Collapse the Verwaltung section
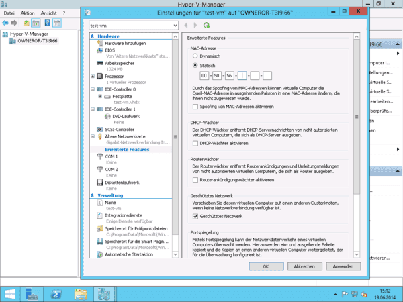Viewport: 403px width, 302px height. point(92,195)
